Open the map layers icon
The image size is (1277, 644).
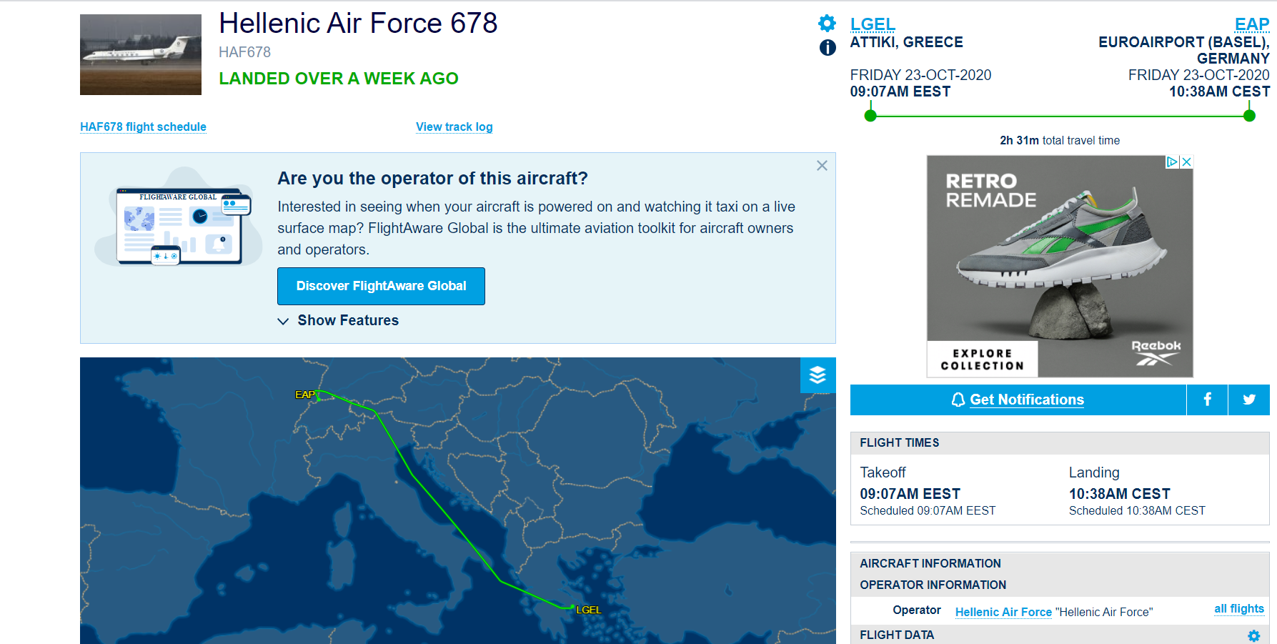[x=818, y=375]
